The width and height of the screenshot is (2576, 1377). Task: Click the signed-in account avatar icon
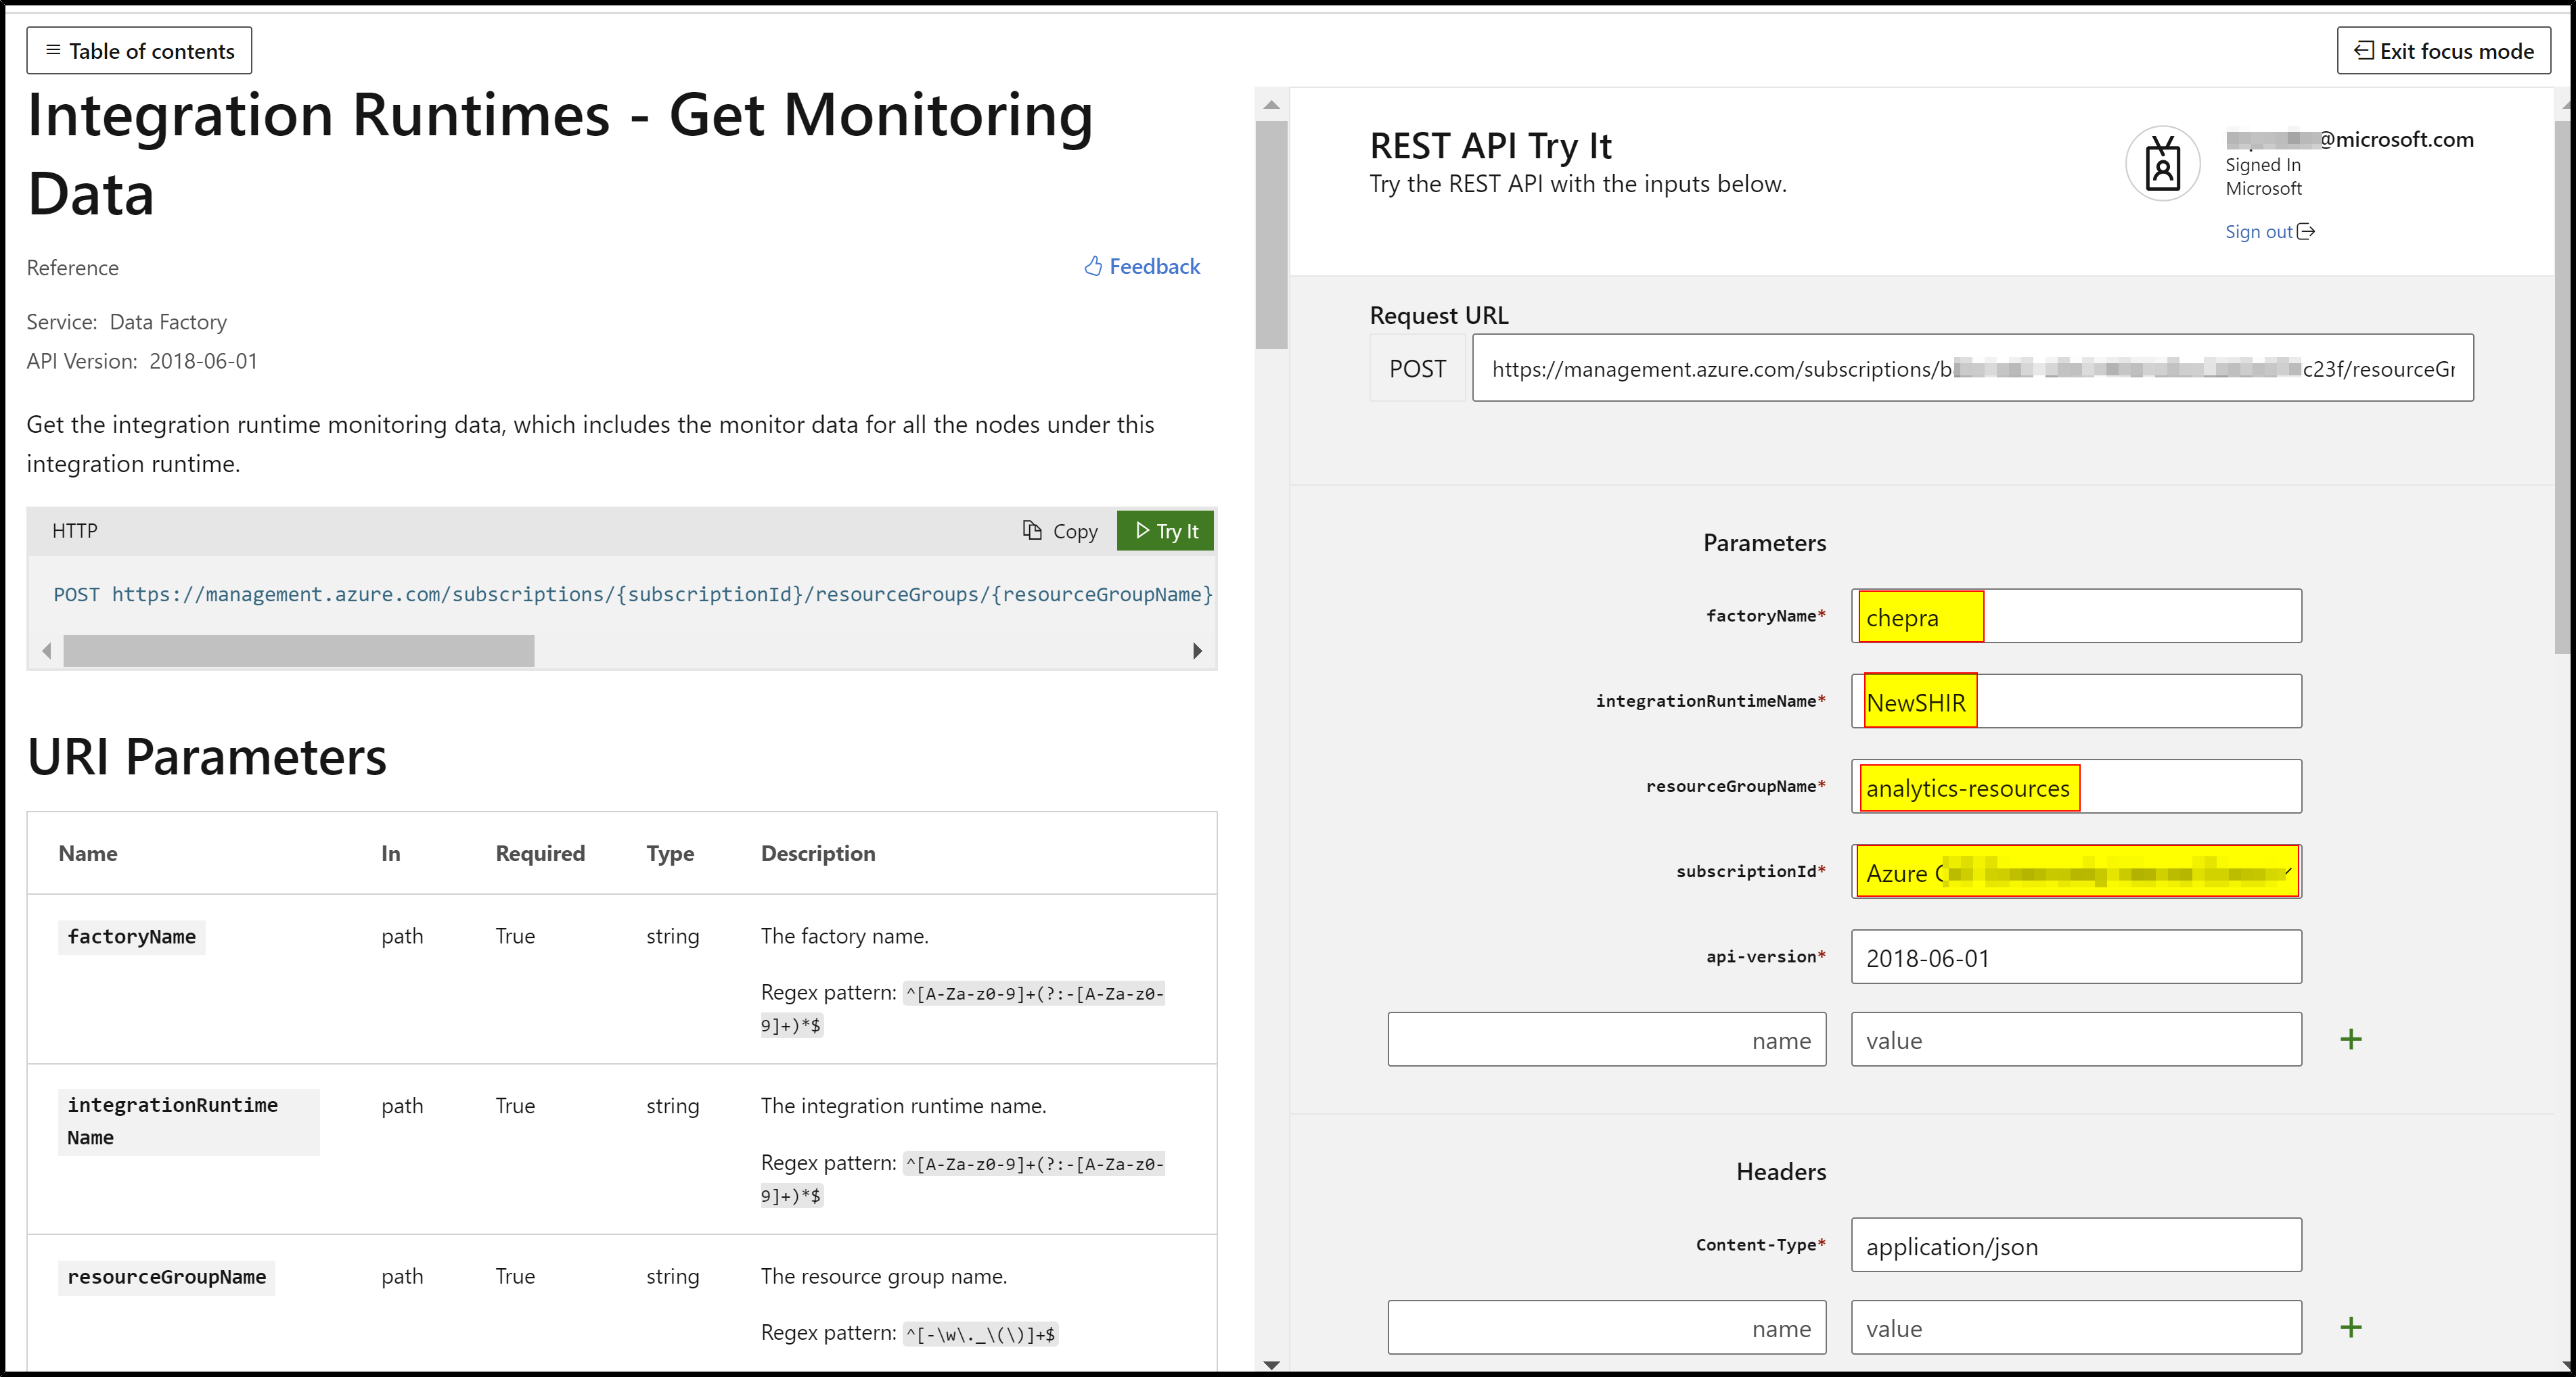click(x=2163, y=164)
